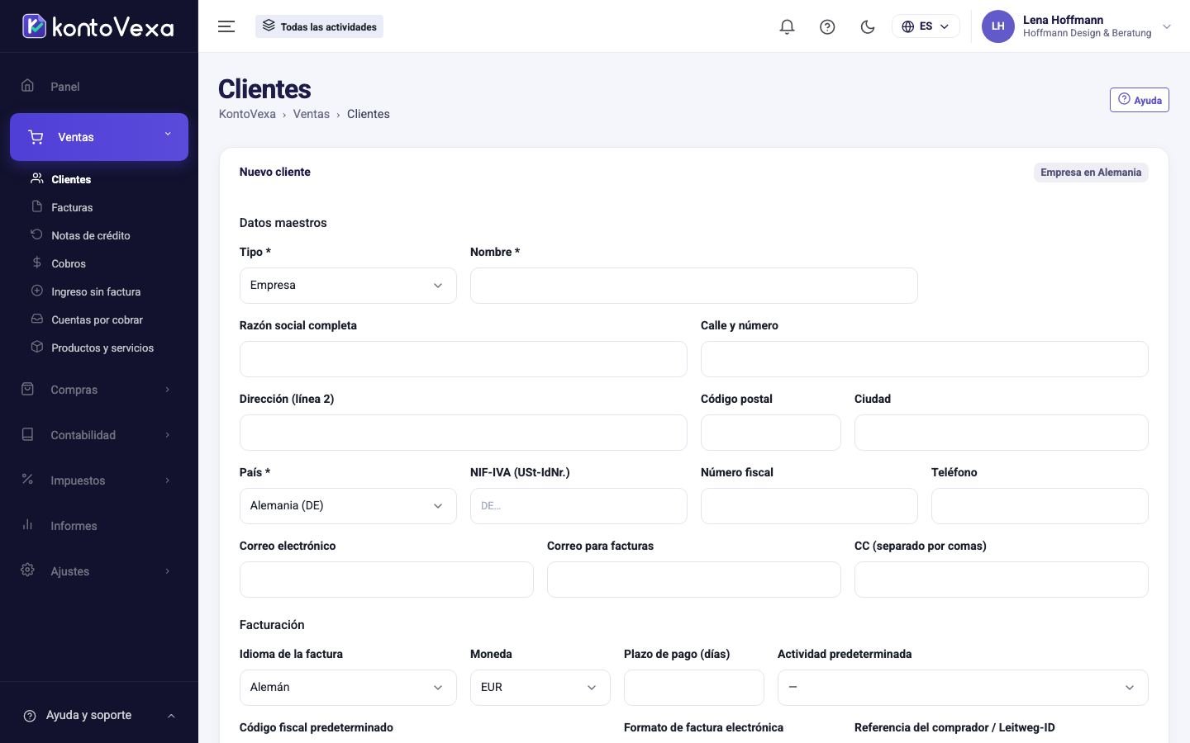
Task: Open the ES language selector
Action: (x=926, y=26)
